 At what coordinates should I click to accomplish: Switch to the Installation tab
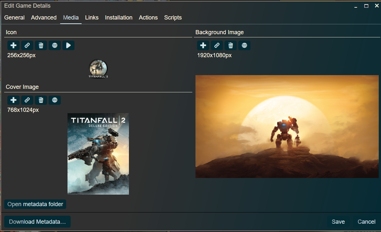tap(119, 18)
